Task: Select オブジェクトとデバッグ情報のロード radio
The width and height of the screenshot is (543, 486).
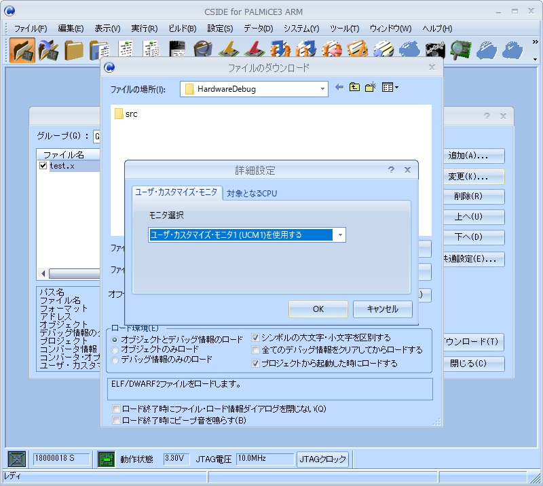Action: [115, 340]
